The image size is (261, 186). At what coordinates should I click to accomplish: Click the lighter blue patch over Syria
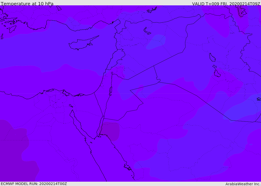(156, 41)
